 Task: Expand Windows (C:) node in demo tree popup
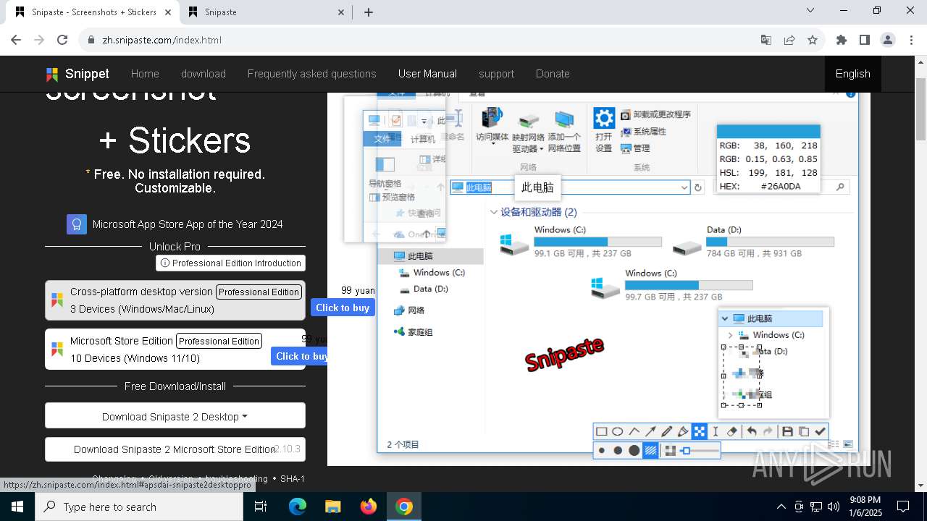tap(730, 335)
